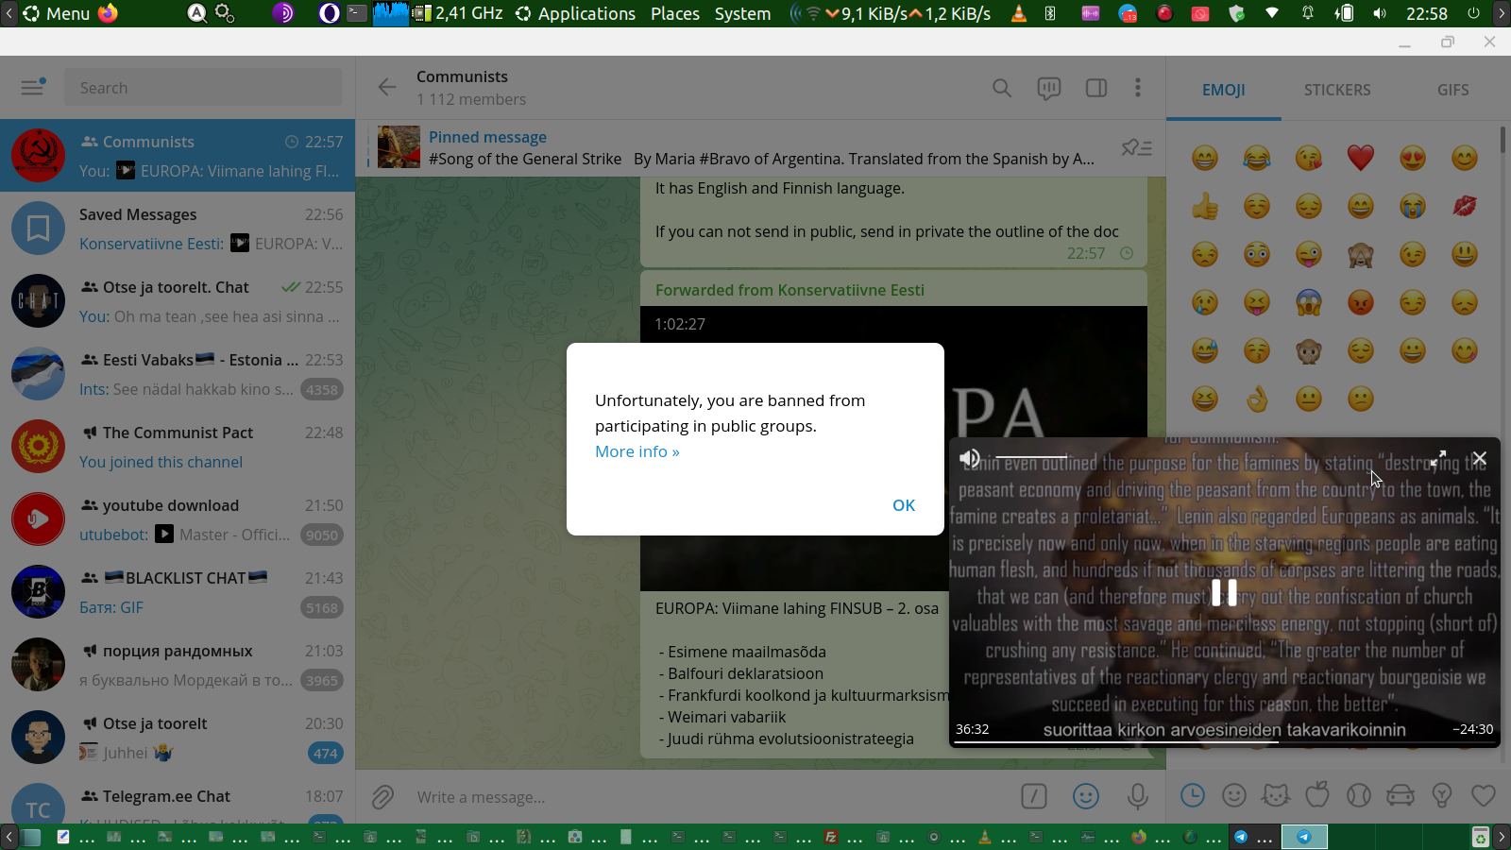Focus the Write a message input
Image resolution: width=1511 pixels, height=850 pixels.
coord(708,797)
